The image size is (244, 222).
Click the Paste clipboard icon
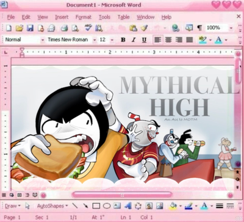[x=133, y=28]
